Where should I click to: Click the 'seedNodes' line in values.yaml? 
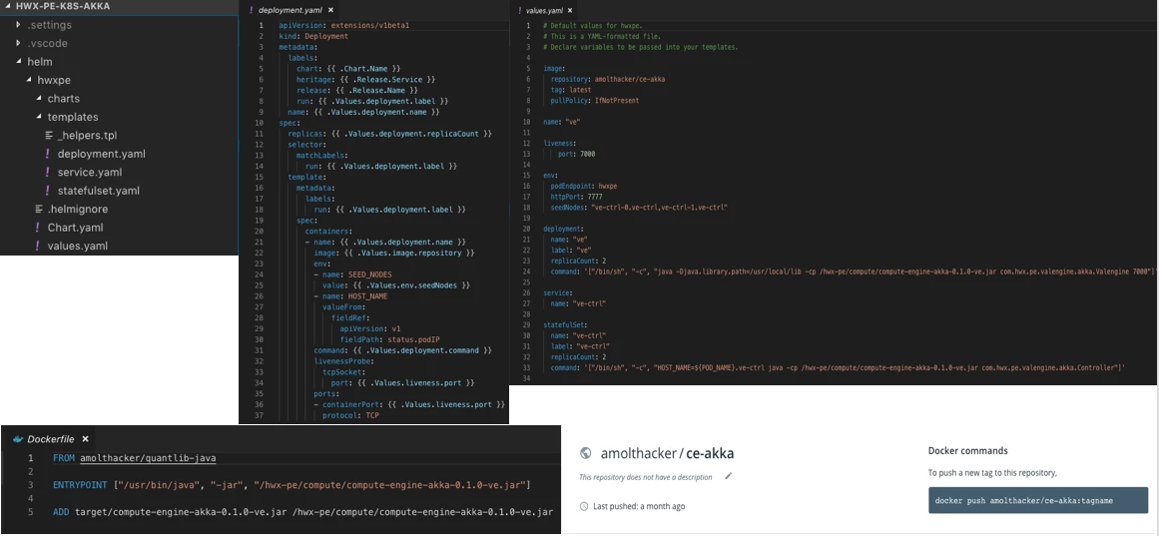639,208
